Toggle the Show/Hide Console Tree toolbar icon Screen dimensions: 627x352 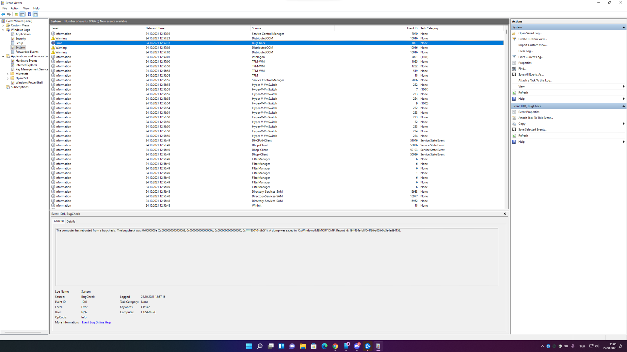22,14
